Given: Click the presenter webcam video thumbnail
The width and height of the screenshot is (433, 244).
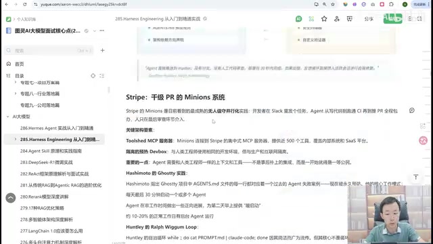Looking at the screenshot, I should pyautogui.click(x=390, y=215).
